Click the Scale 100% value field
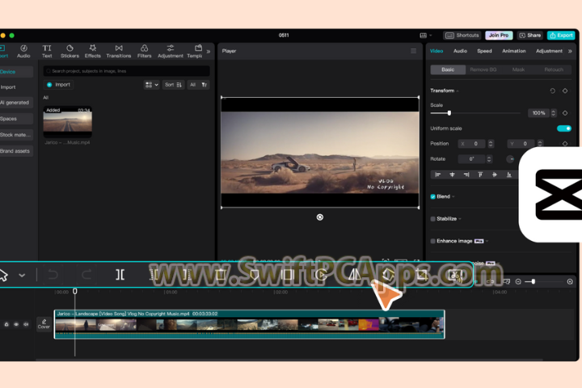Viewport: 582px width, 388px height. [x=538, y=113]
